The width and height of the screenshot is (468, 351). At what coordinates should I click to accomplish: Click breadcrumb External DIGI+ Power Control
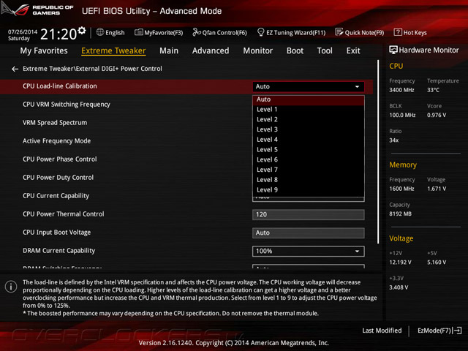coord(118,69)
